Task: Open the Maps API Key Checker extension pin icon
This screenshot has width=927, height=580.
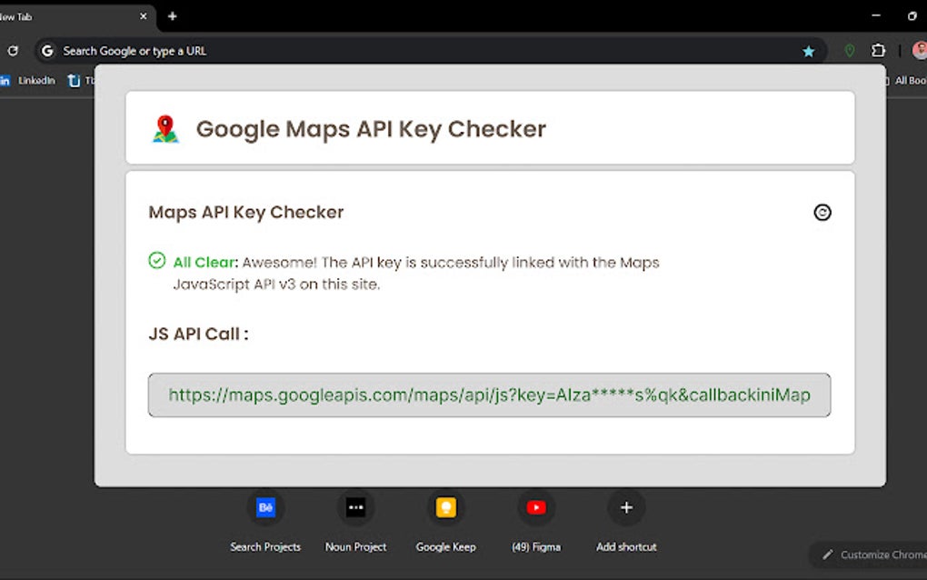Action: coord(850,51)
